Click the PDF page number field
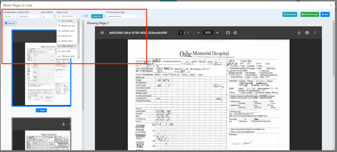The height and width of the screenshot is (152, 337). point(181,33)
